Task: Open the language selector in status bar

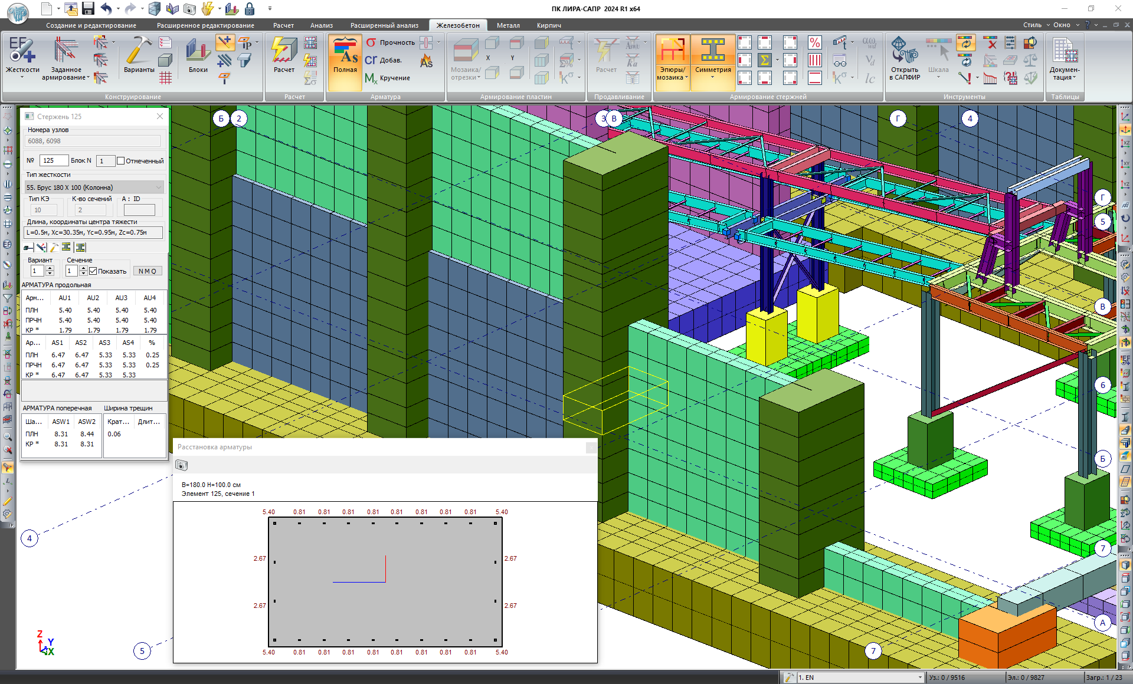Action: [919, 678]
